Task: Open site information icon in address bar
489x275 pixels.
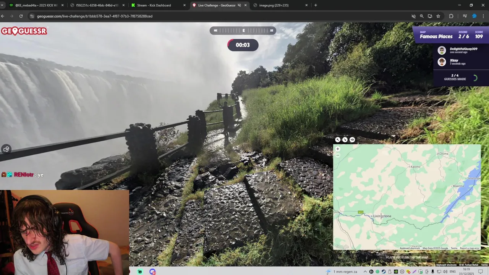Action: [x=32, y=16]
